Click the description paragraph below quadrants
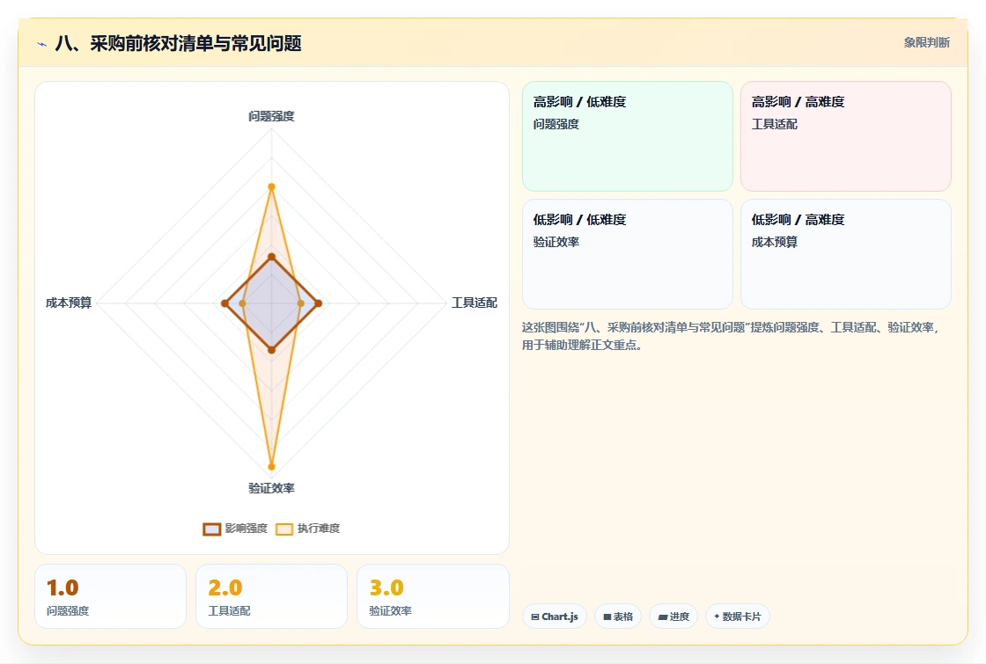Image resolution: width=986 pixels, height=664 pixels. pyautogui.click(x=730, y=336)
